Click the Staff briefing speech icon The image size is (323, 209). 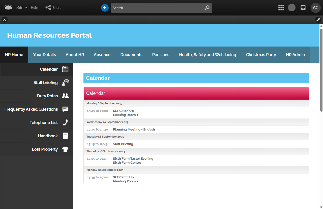[x=65, y=82]
